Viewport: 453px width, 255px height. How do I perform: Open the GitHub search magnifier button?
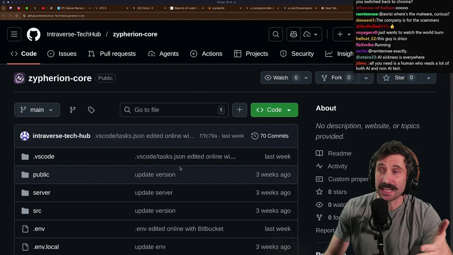tap(276, 34)
